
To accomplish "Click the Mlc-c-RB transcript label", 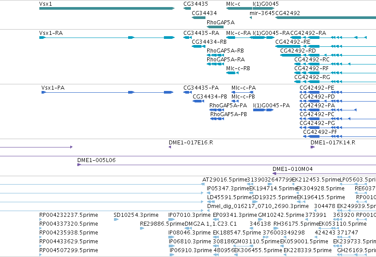I will click(x=238, y=68).
